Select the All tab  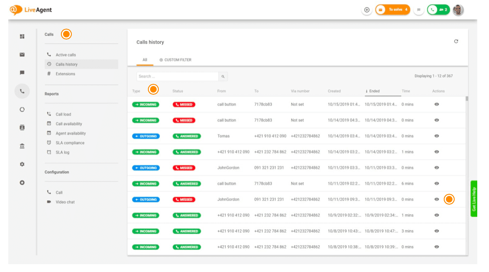pos(145,60)
